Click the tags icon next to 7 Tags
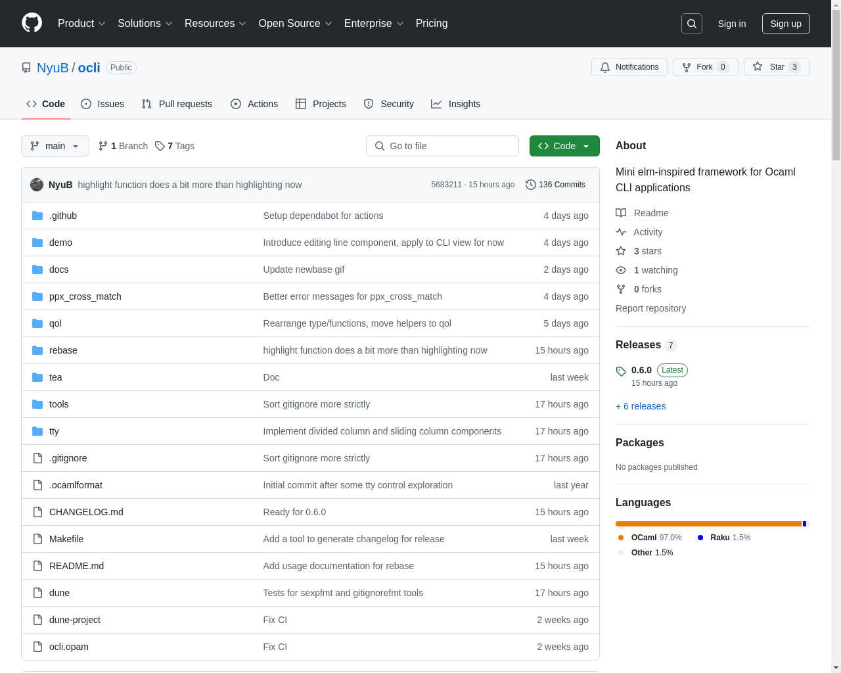841x673 pixels. pos(160,146)
